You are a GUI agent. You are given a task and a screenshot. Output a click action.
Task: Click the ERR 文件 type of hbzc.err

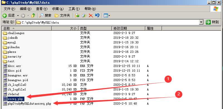click(87, 66)
